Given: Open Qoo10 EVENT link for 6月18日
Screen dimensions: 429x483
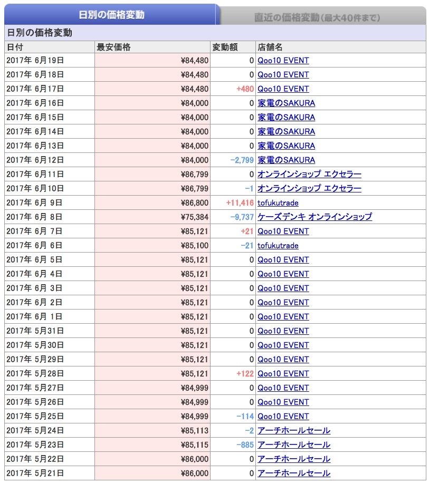Looking at the screenshot, I should (x=283, y=74).
